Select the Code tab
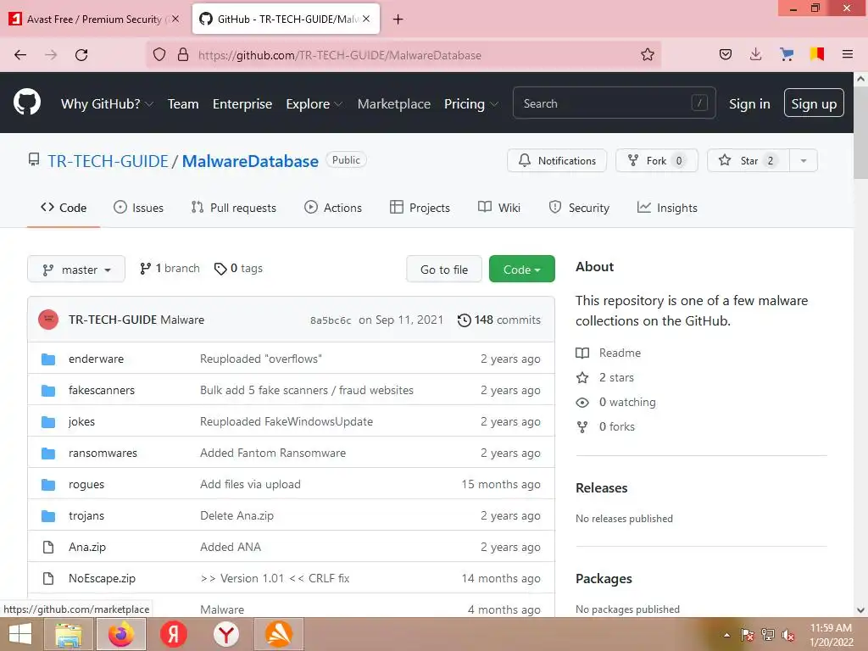This screenshot has height=651, width=868. tap(64, 208)
